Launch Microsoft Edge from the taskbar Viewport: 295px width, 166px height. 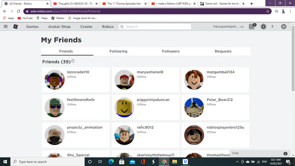pyautogui.click(x=111, y=162)
